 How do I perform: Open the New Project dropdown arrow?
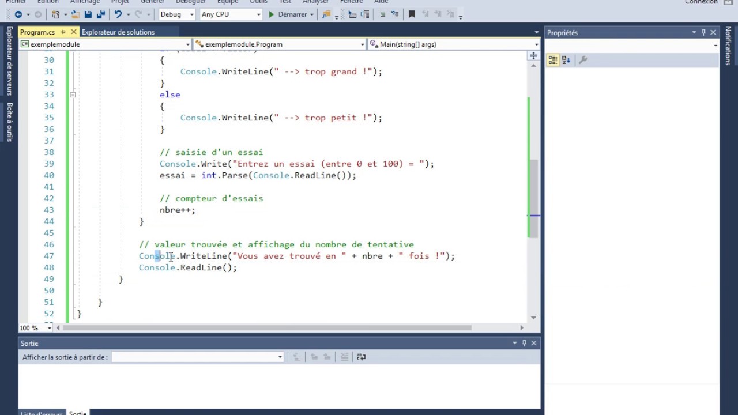(65, 14)
